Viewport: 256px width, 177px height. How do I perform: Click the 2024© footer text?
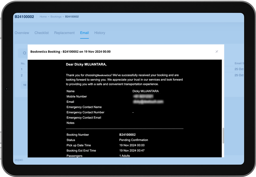point(19,160)
